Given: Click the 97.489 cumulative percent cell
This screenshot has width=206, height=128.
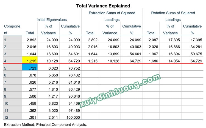Looking at the screenshot, I should click(74, 110).
